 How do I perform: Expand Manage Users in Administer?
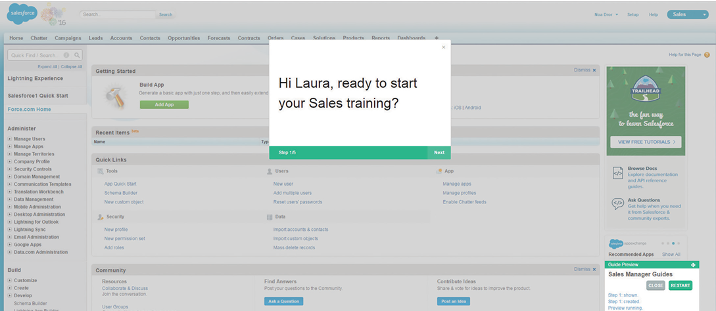10,139
